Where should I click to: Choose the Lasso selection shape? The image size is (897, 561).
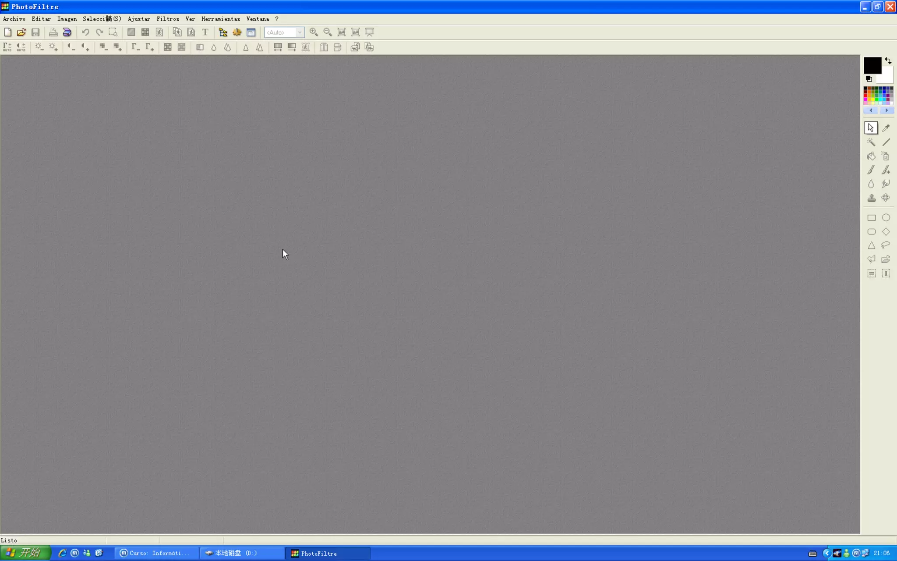[886, 245]
